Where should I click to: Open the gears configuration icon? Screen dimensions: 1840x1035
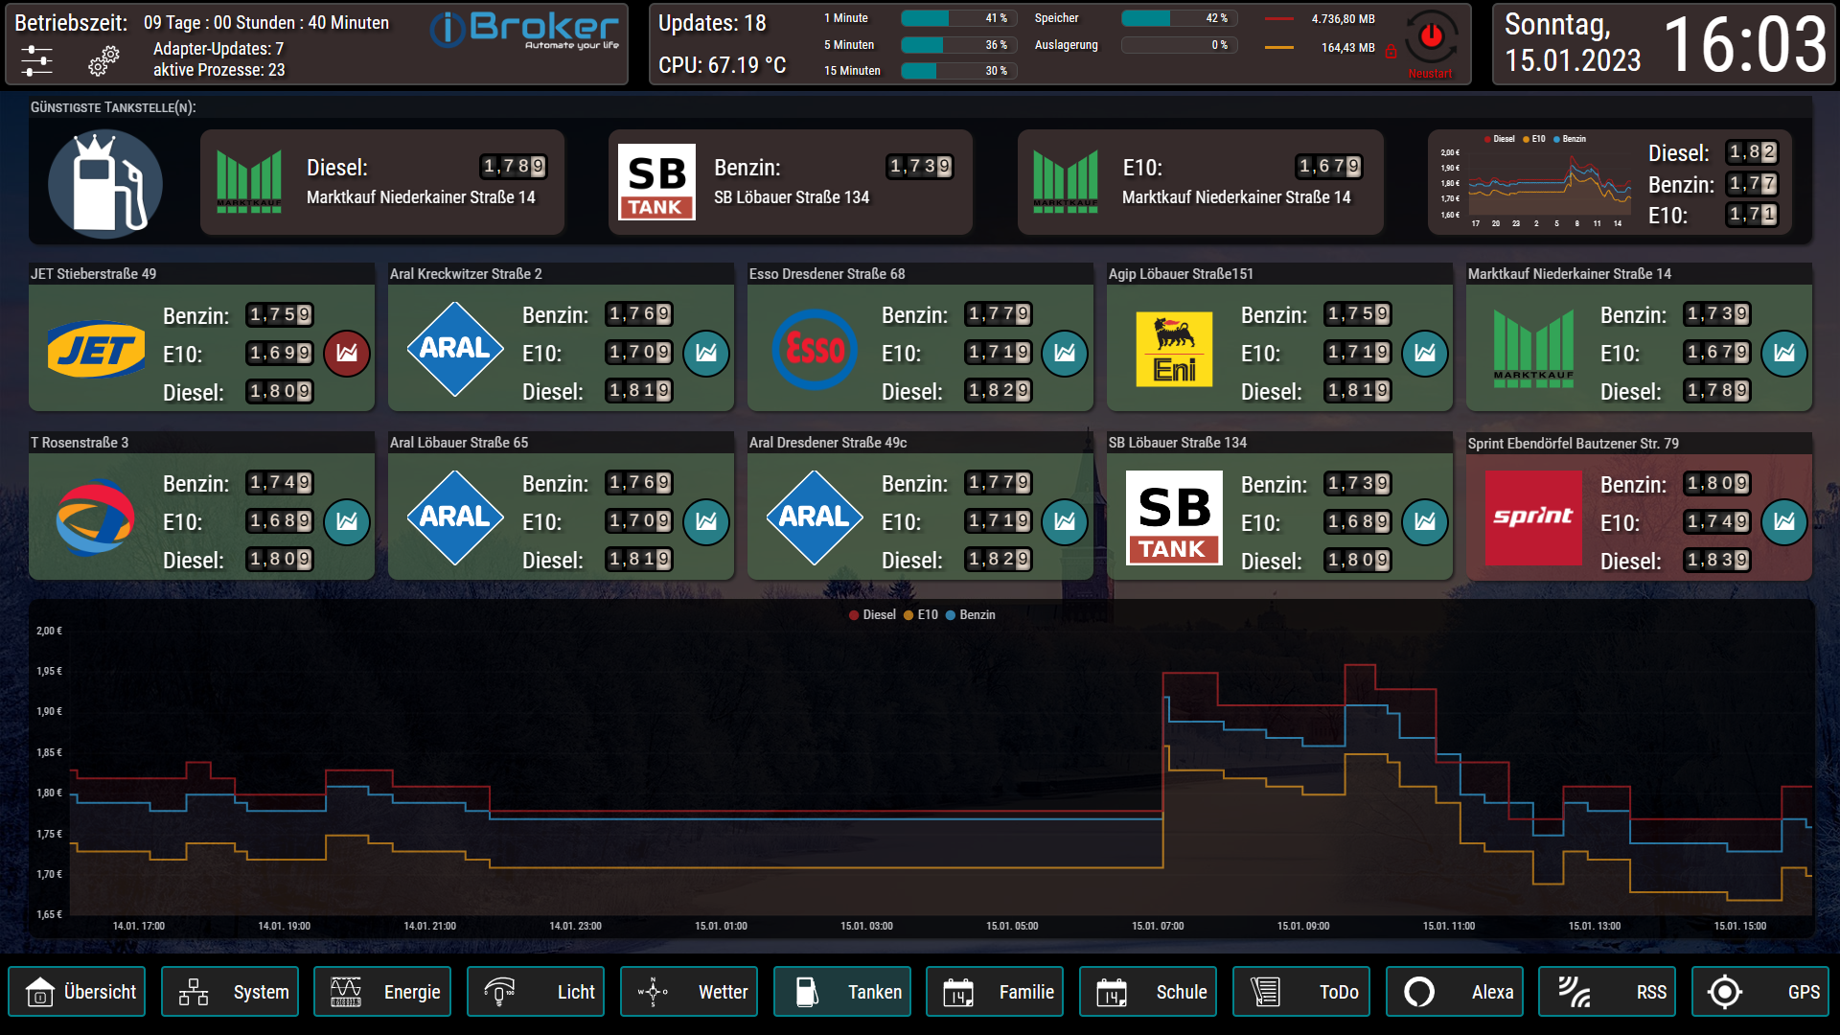tap(103, 60)
